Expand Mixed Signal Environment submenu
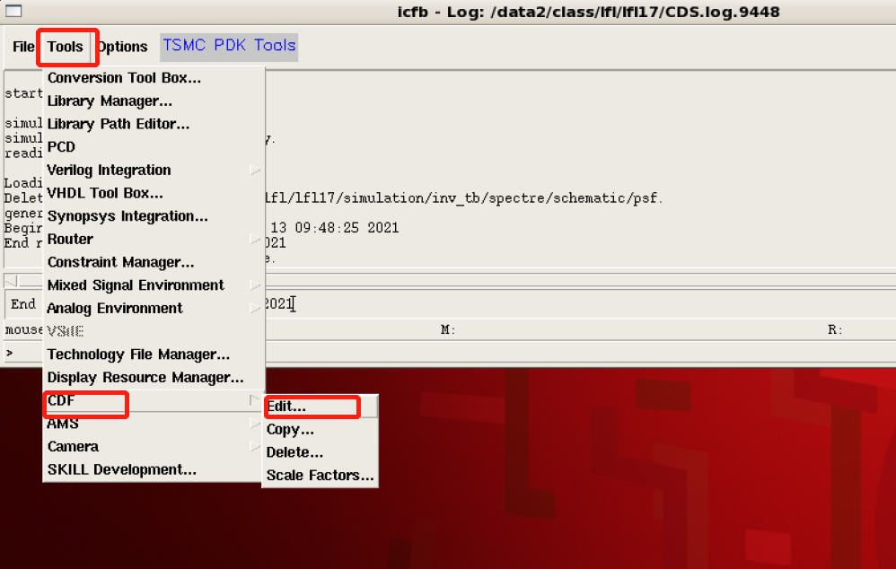The width and height of the screenshot is (896, 569). click(136, 285)
